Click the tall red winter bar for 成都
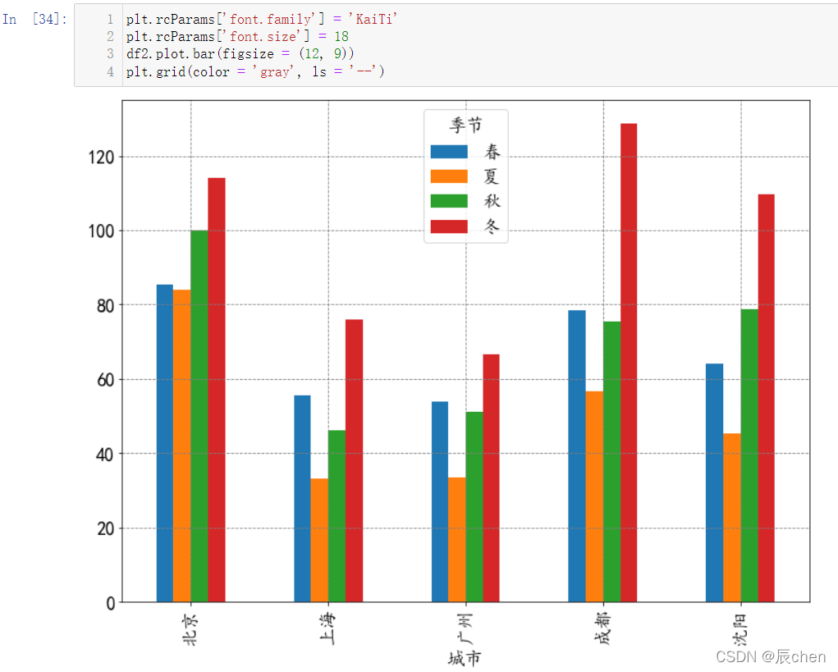Viewport: 838px width, 672px height. coord(629,363)
